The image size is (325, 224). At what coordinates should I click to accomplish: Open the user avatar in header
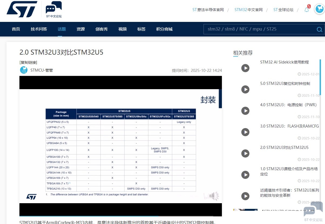click(319, 9)
